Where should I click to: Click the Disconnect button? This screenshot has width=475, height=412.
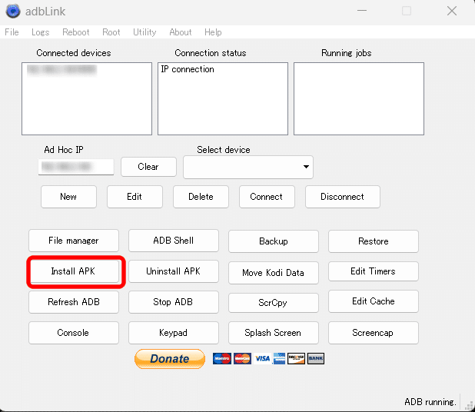[343, 197]
